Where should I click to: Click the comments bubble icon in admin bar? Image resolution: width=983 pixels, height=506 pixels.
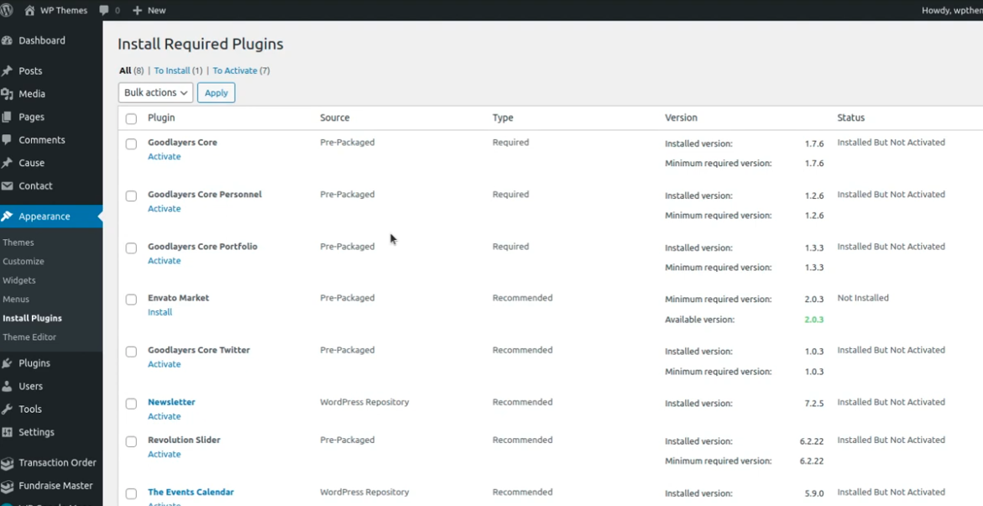(x=104, y=10)
